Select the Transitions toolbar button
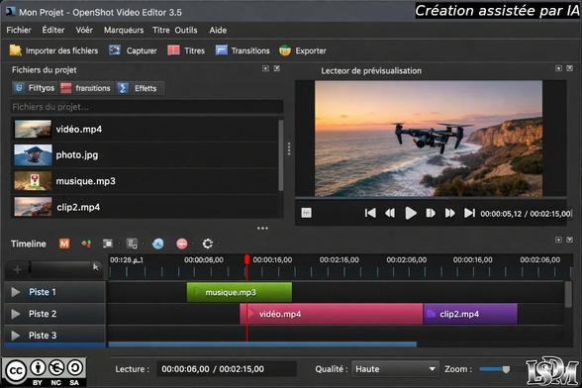The image size is (582, 388). [x=242, y=50]
